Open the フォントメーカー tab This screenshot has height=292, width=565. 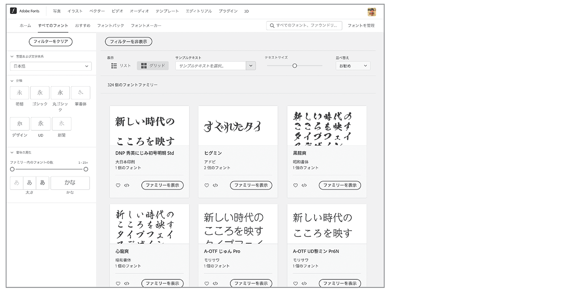pyautogui.click(x=146, y=26)
